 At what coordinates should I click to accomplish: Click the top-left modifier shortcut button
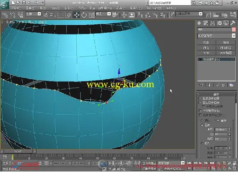[206, 42]
